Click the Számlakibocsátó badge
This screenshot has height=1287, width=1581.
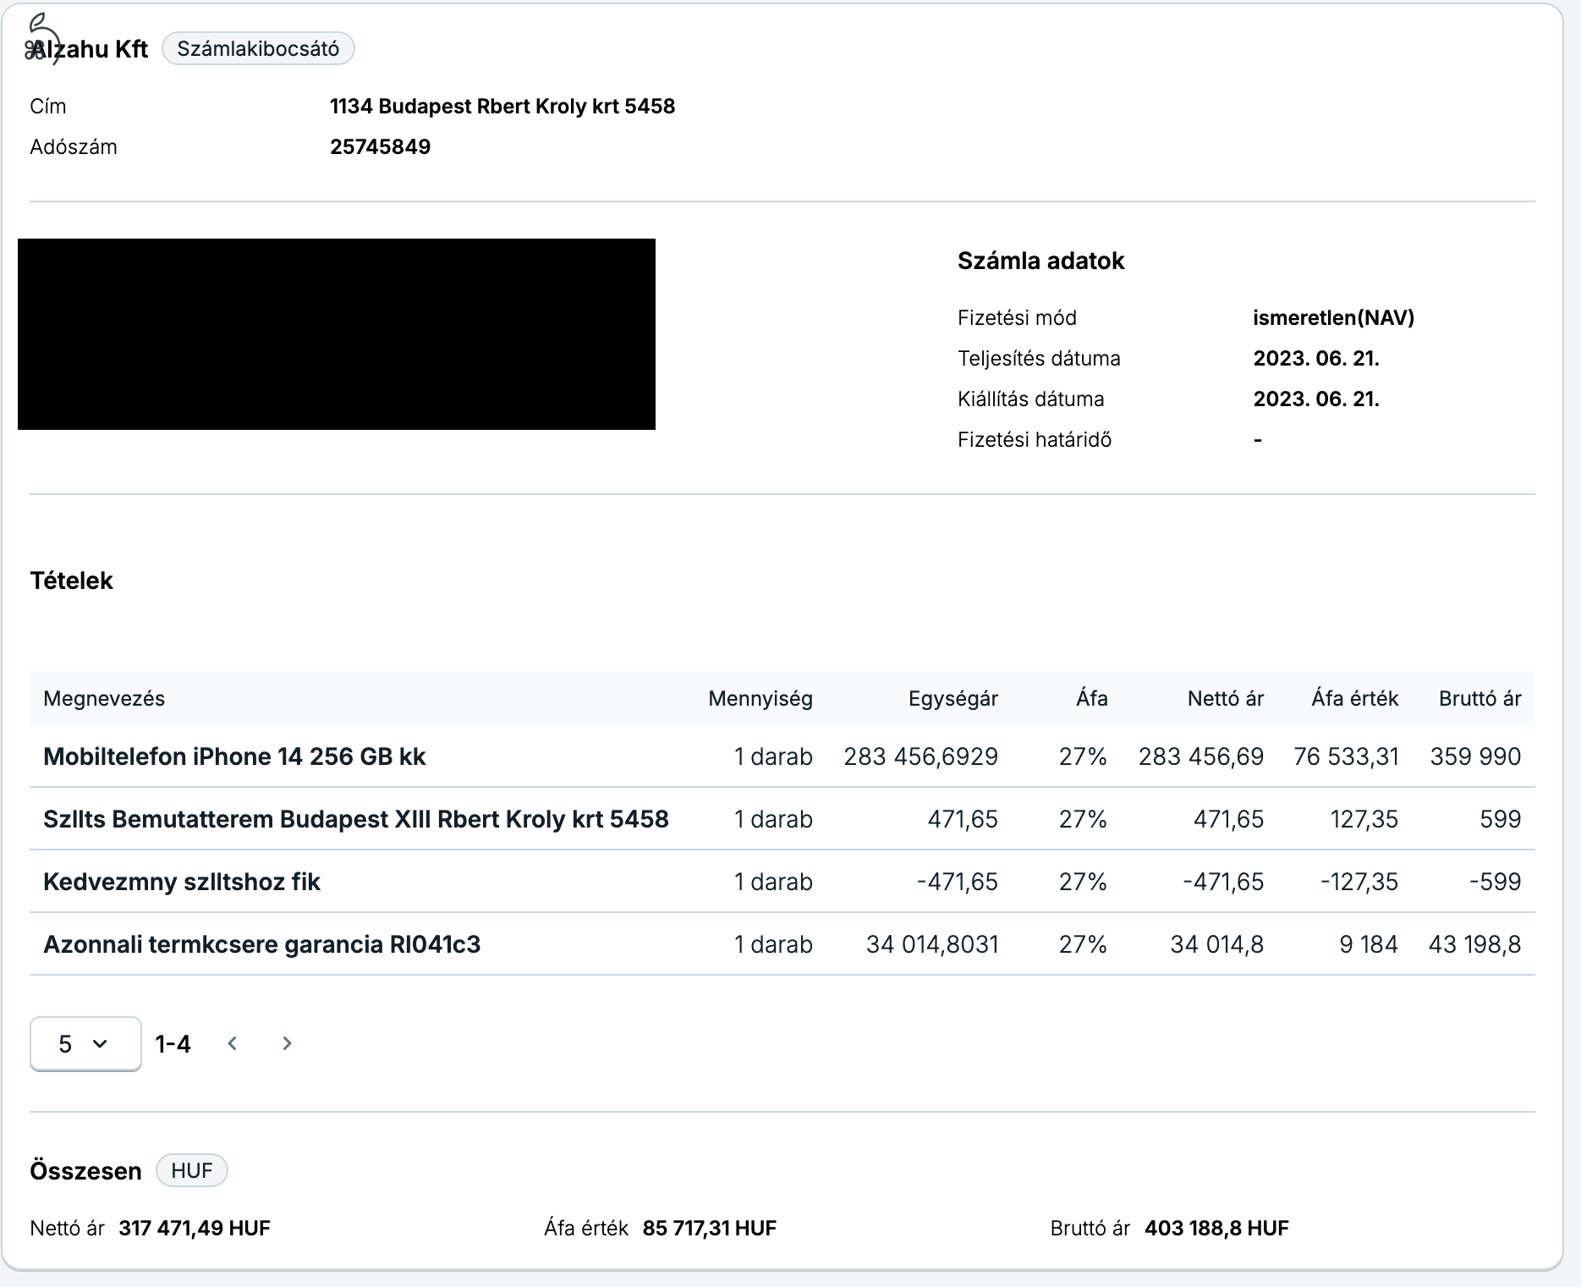258,48
